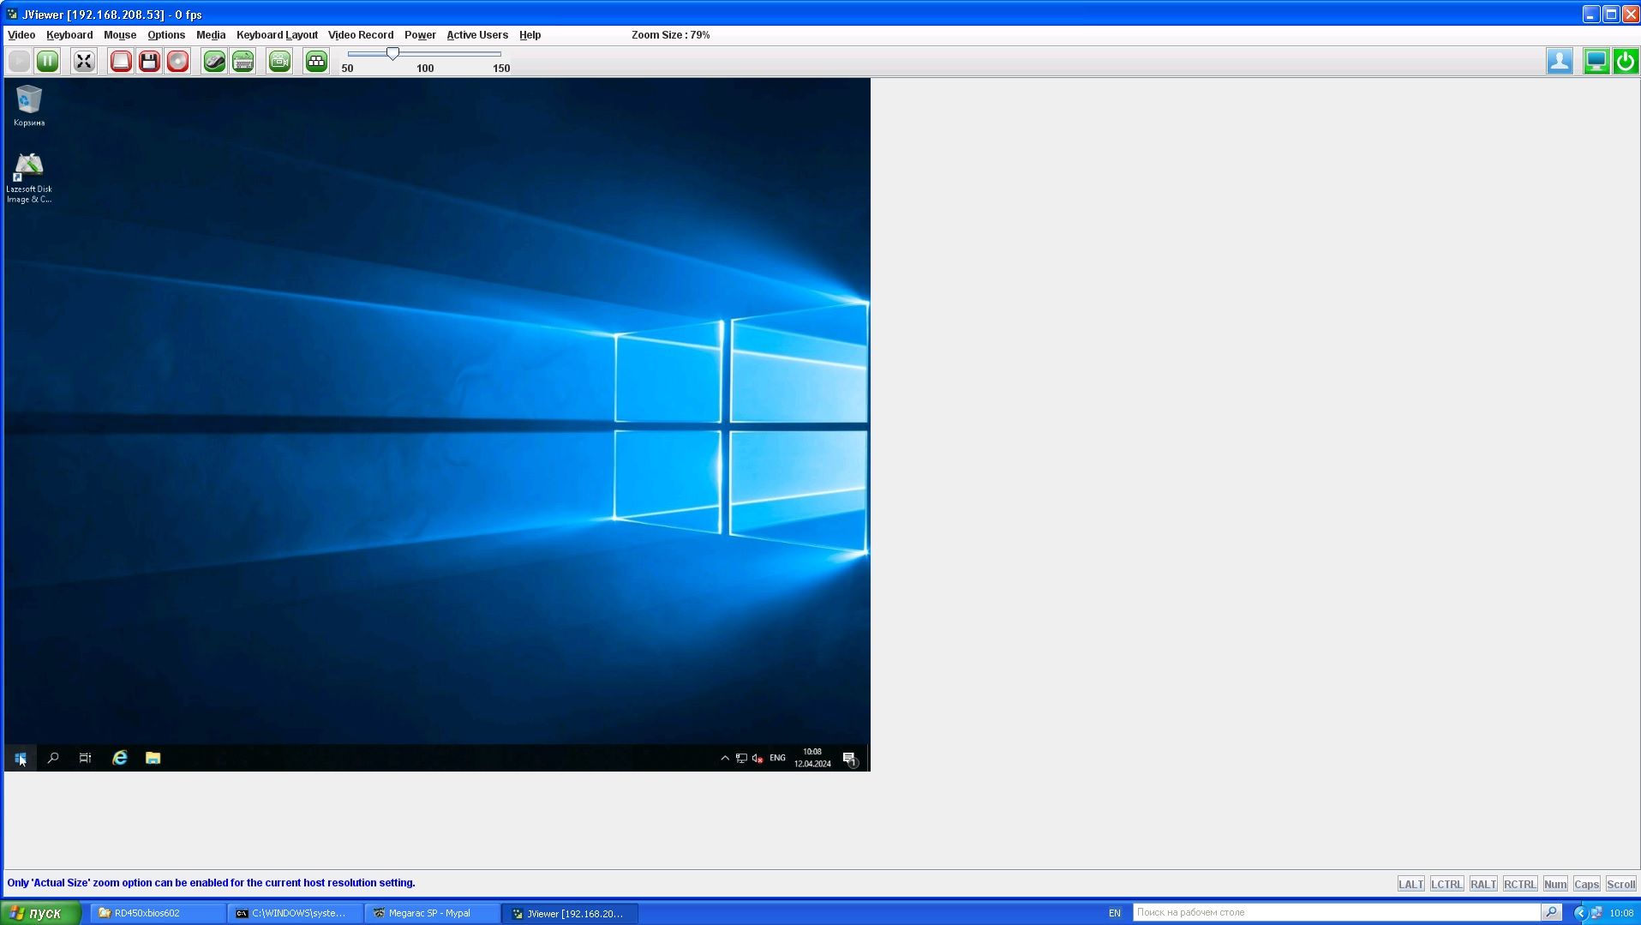Click the local taskbar clock 10:08
Screen dimensions: 1641x925
1621,913
